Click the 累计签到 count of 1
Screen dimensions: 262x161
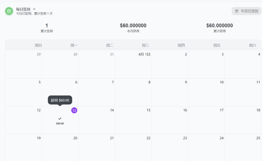click(x=47, y=26)
